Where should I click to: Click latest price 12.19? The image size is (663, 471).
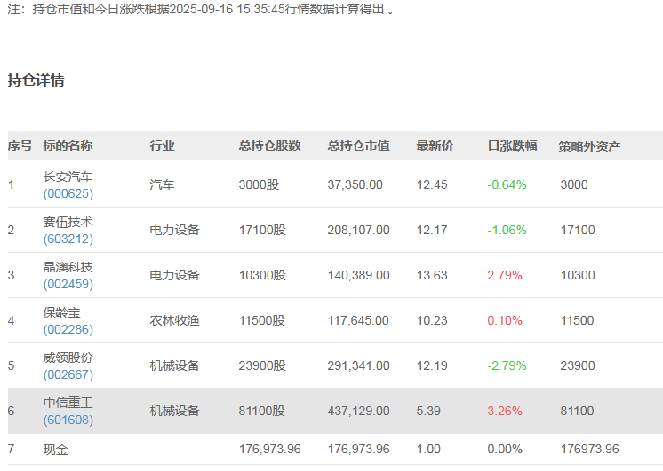[432, 365]
